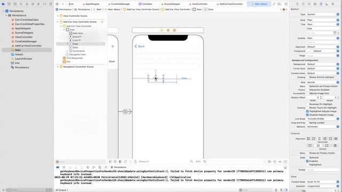Click the trash icon to clear console

[x=276, y=190]
